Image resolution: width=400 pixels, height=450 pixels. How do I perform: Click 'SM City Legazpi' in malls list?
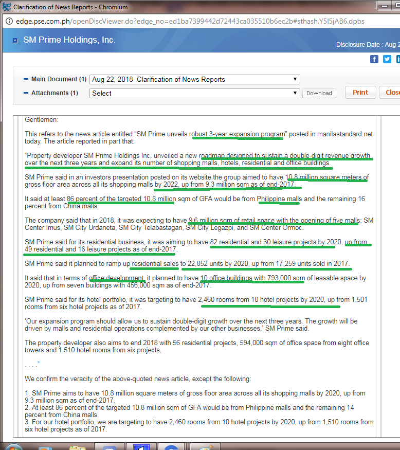click(x=210, y=228)
